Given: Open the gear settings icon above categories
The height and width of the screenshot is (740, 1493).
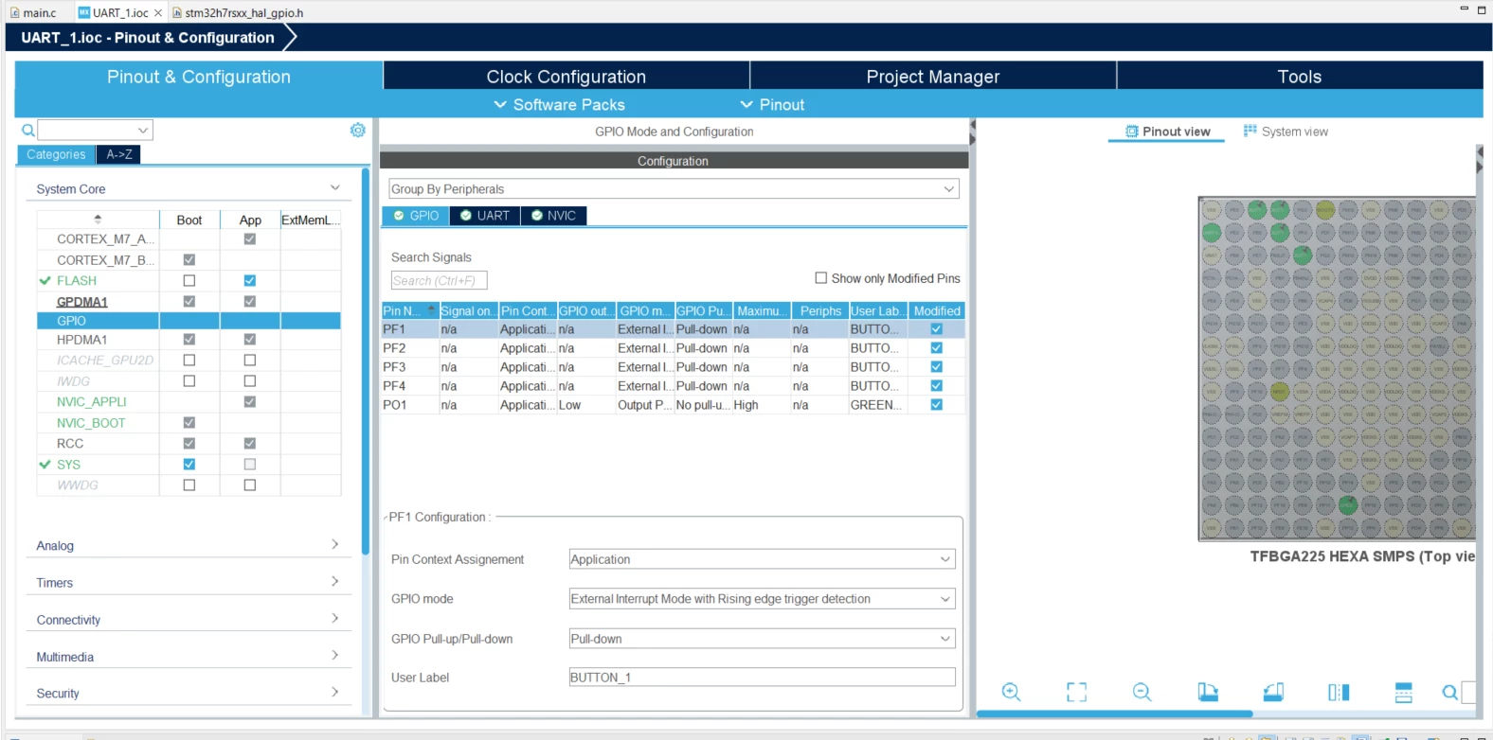Looking at the screenshot, I should pyautogui.click(x=357, y=130).
